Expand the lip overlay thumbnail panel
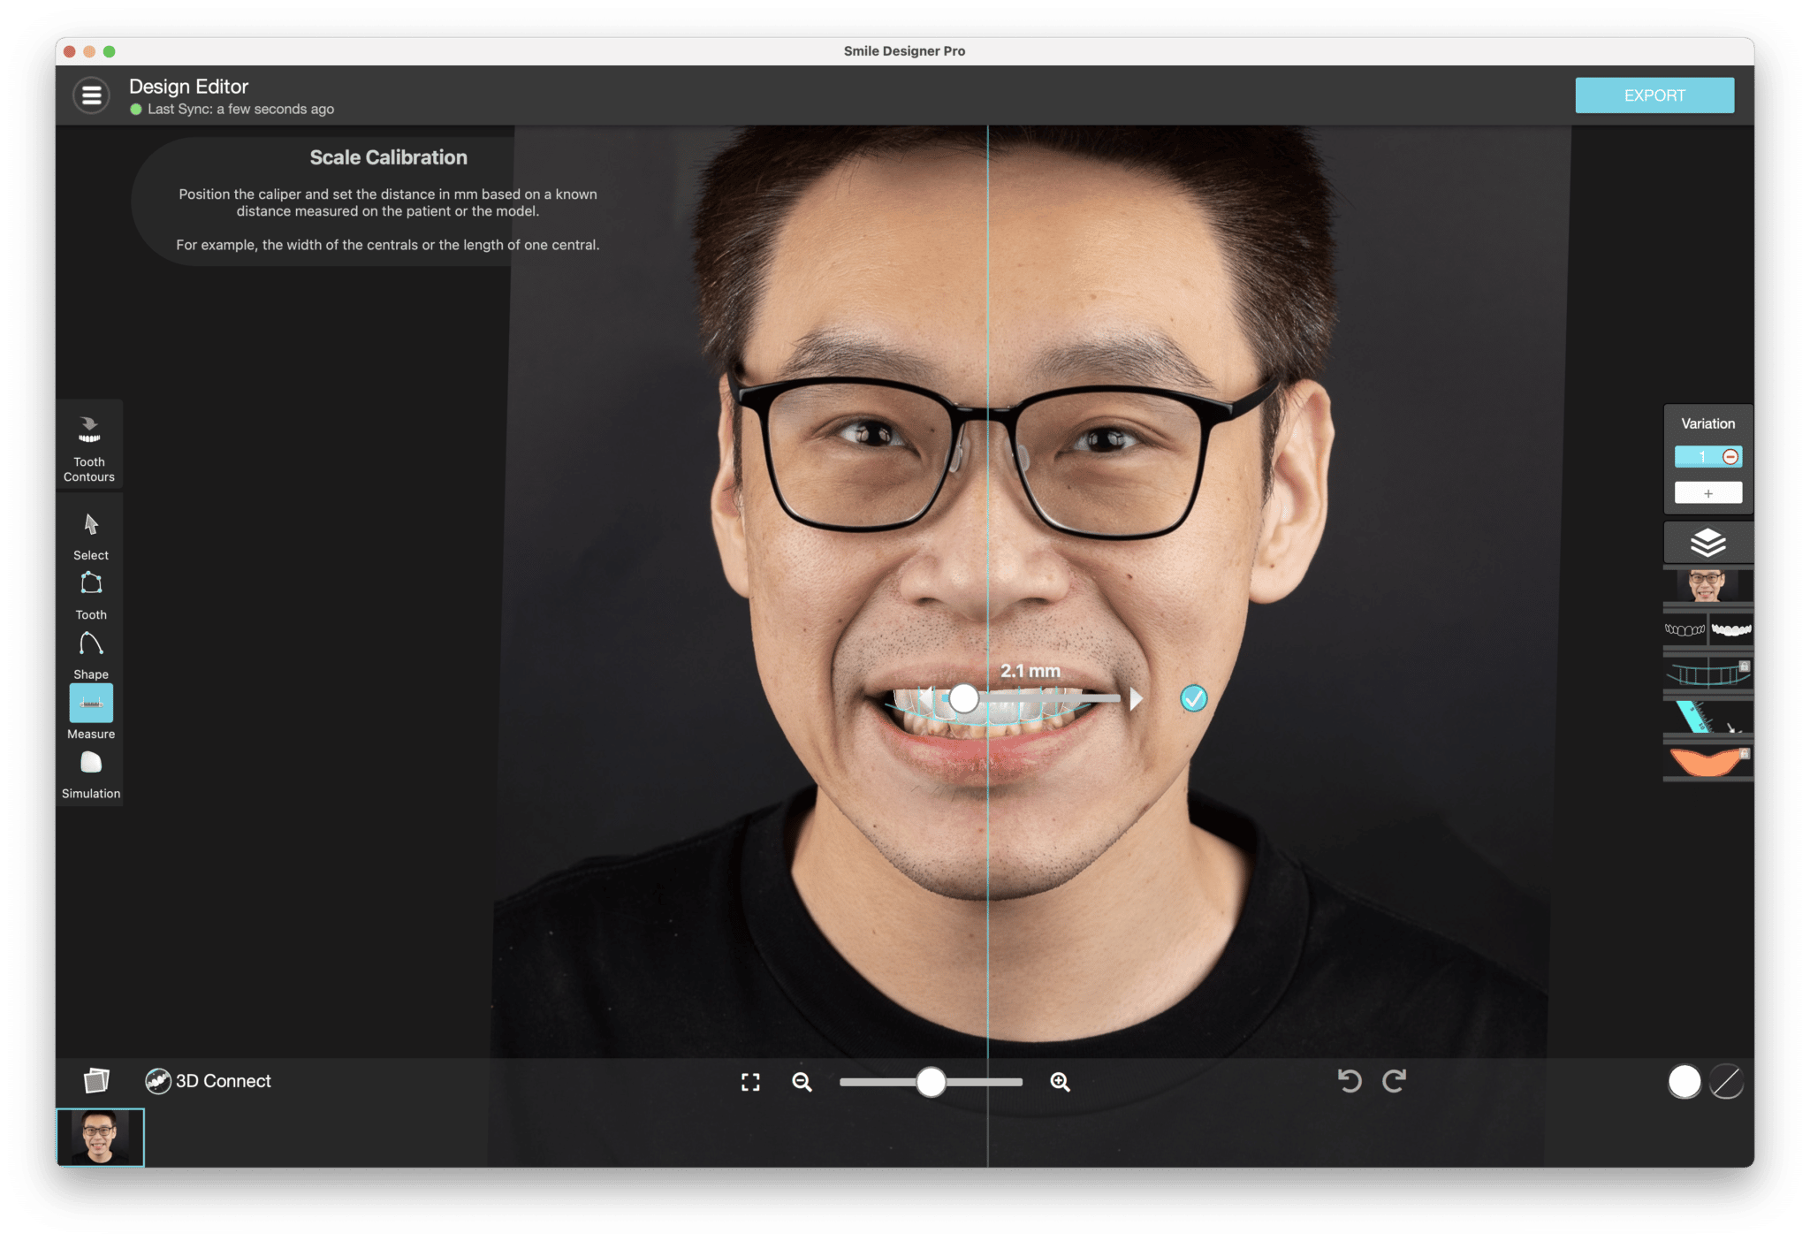Screen dimensions: 1810x1241 [1706, 765]
